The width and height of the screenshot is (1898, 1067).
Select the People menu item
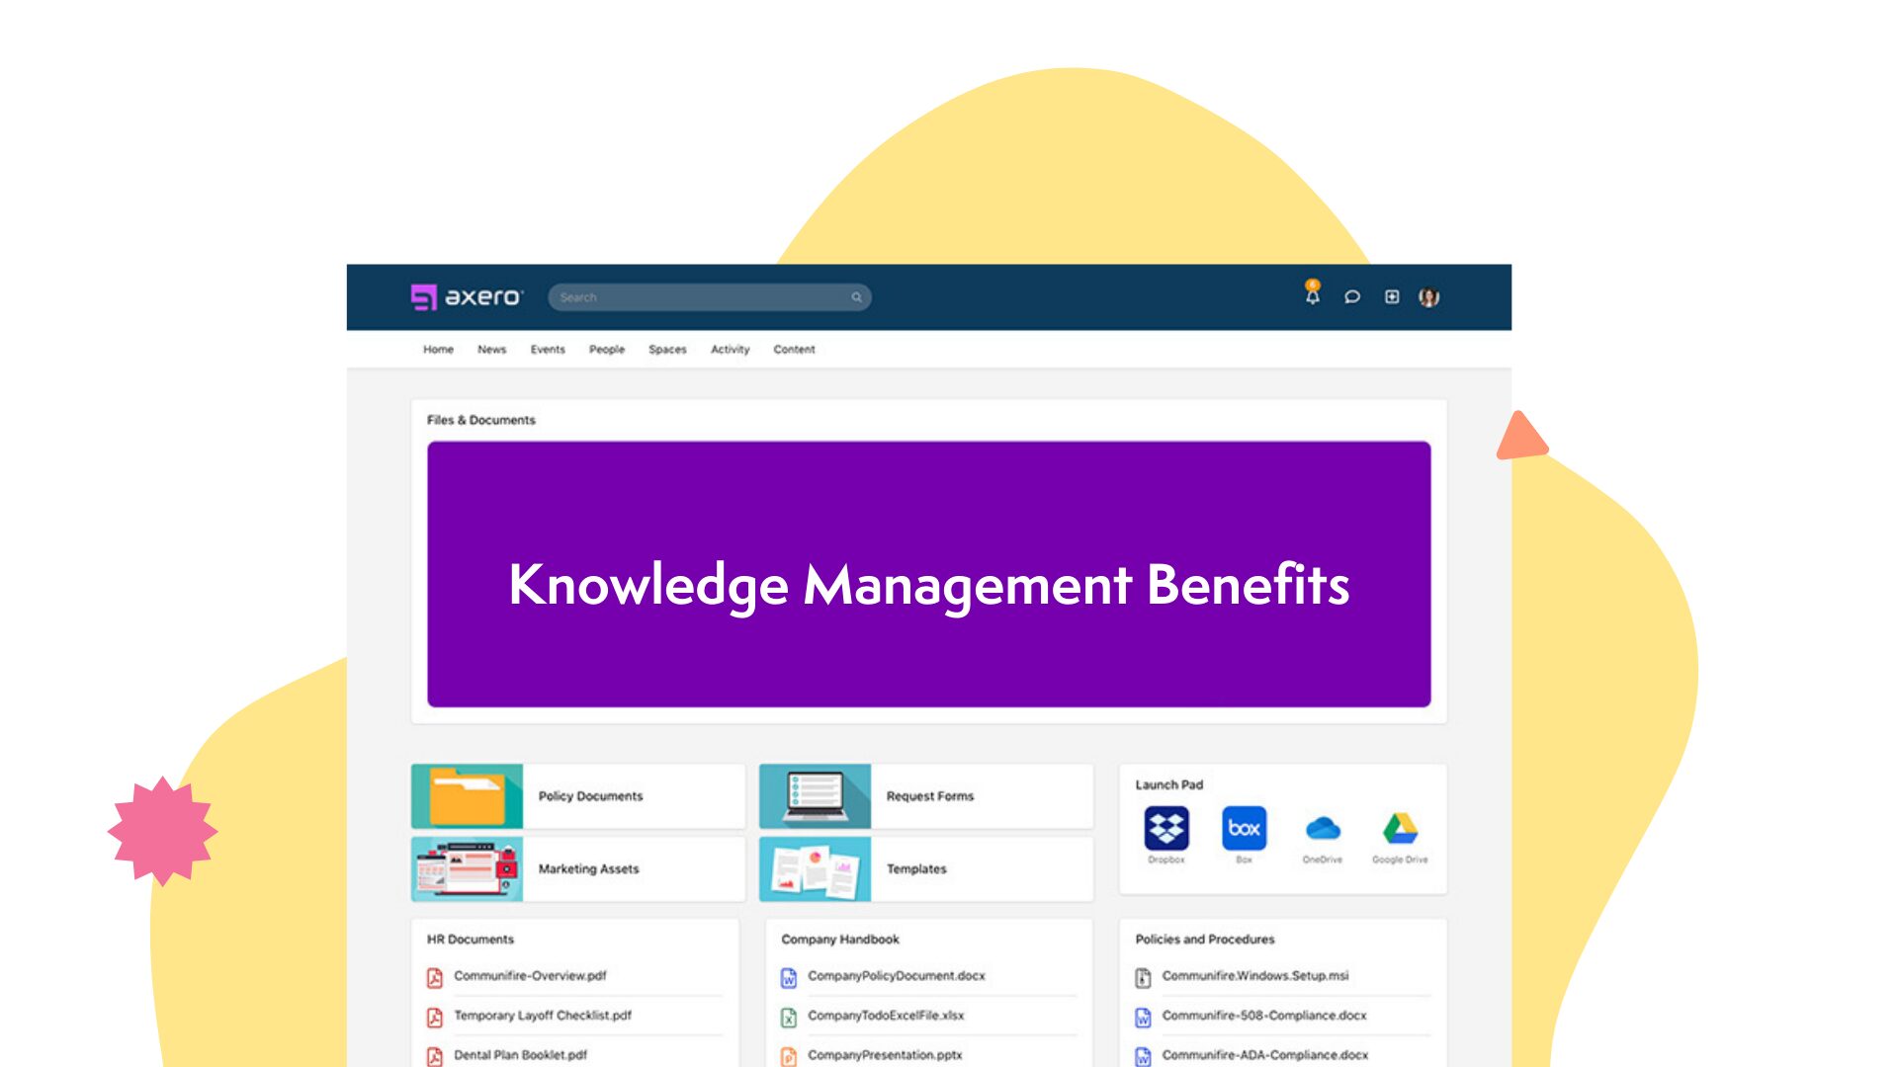click(606, 349)
